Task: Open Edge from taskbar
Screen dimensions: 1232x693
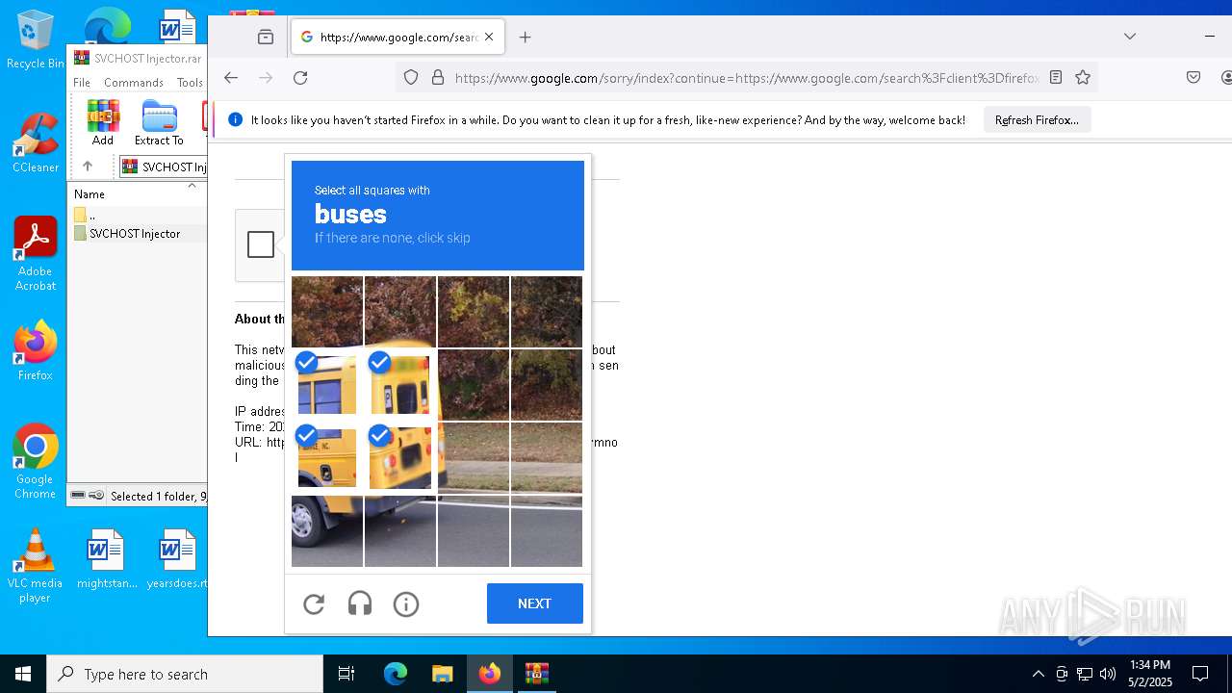Action: [396, 674]
